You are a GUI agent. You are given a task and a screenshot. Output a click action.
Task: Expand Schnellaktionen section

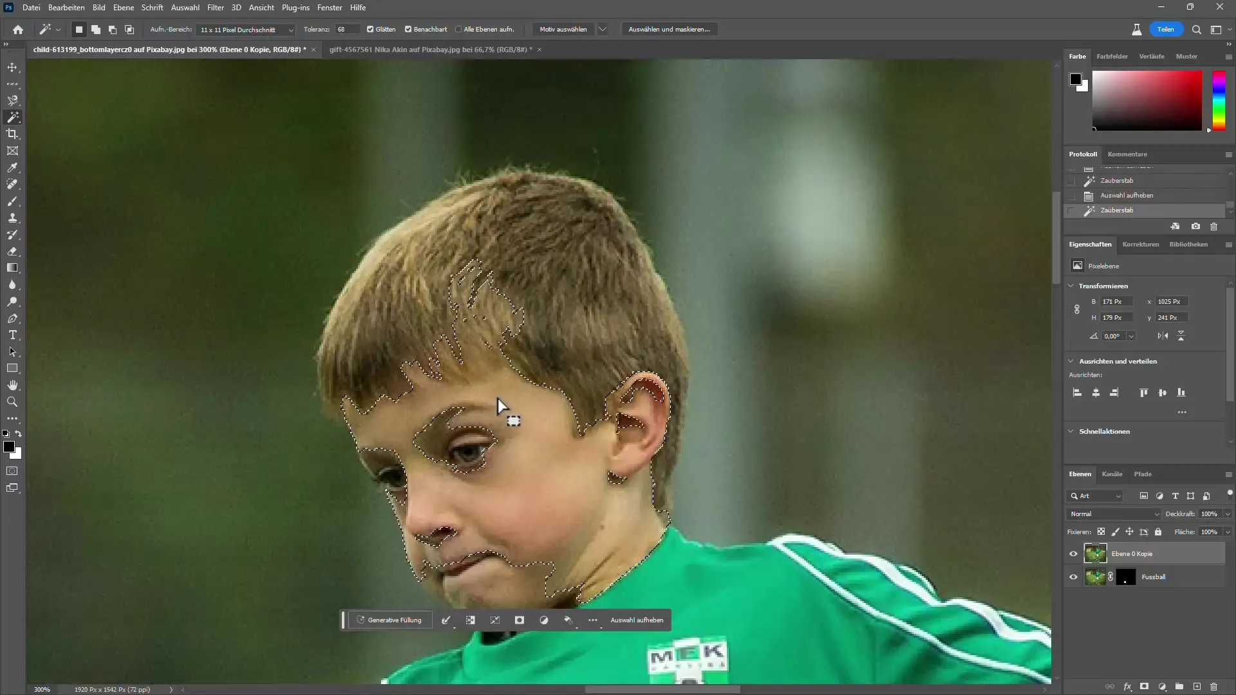click(1071, 431)
